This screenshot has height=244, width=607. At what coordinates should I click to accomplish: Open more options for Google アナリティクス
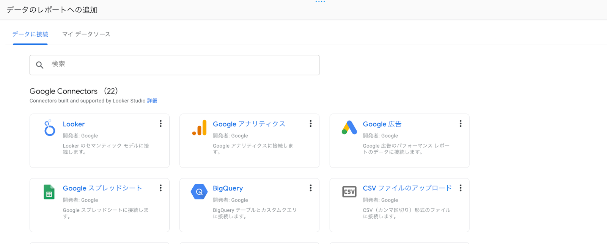point(310,124)
